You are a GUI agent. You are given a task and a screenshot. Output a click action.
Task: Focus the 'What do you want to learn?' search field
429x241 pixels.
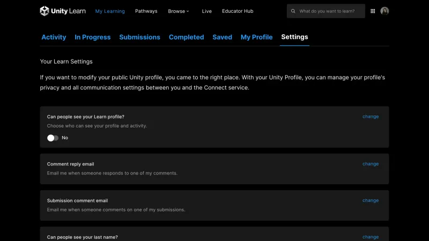[x=326, y=11]
